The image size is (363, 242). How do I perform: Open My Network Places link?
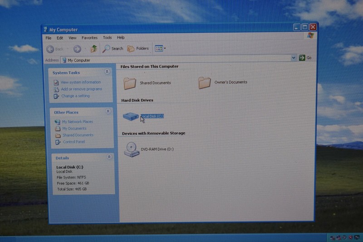[77, 121]
